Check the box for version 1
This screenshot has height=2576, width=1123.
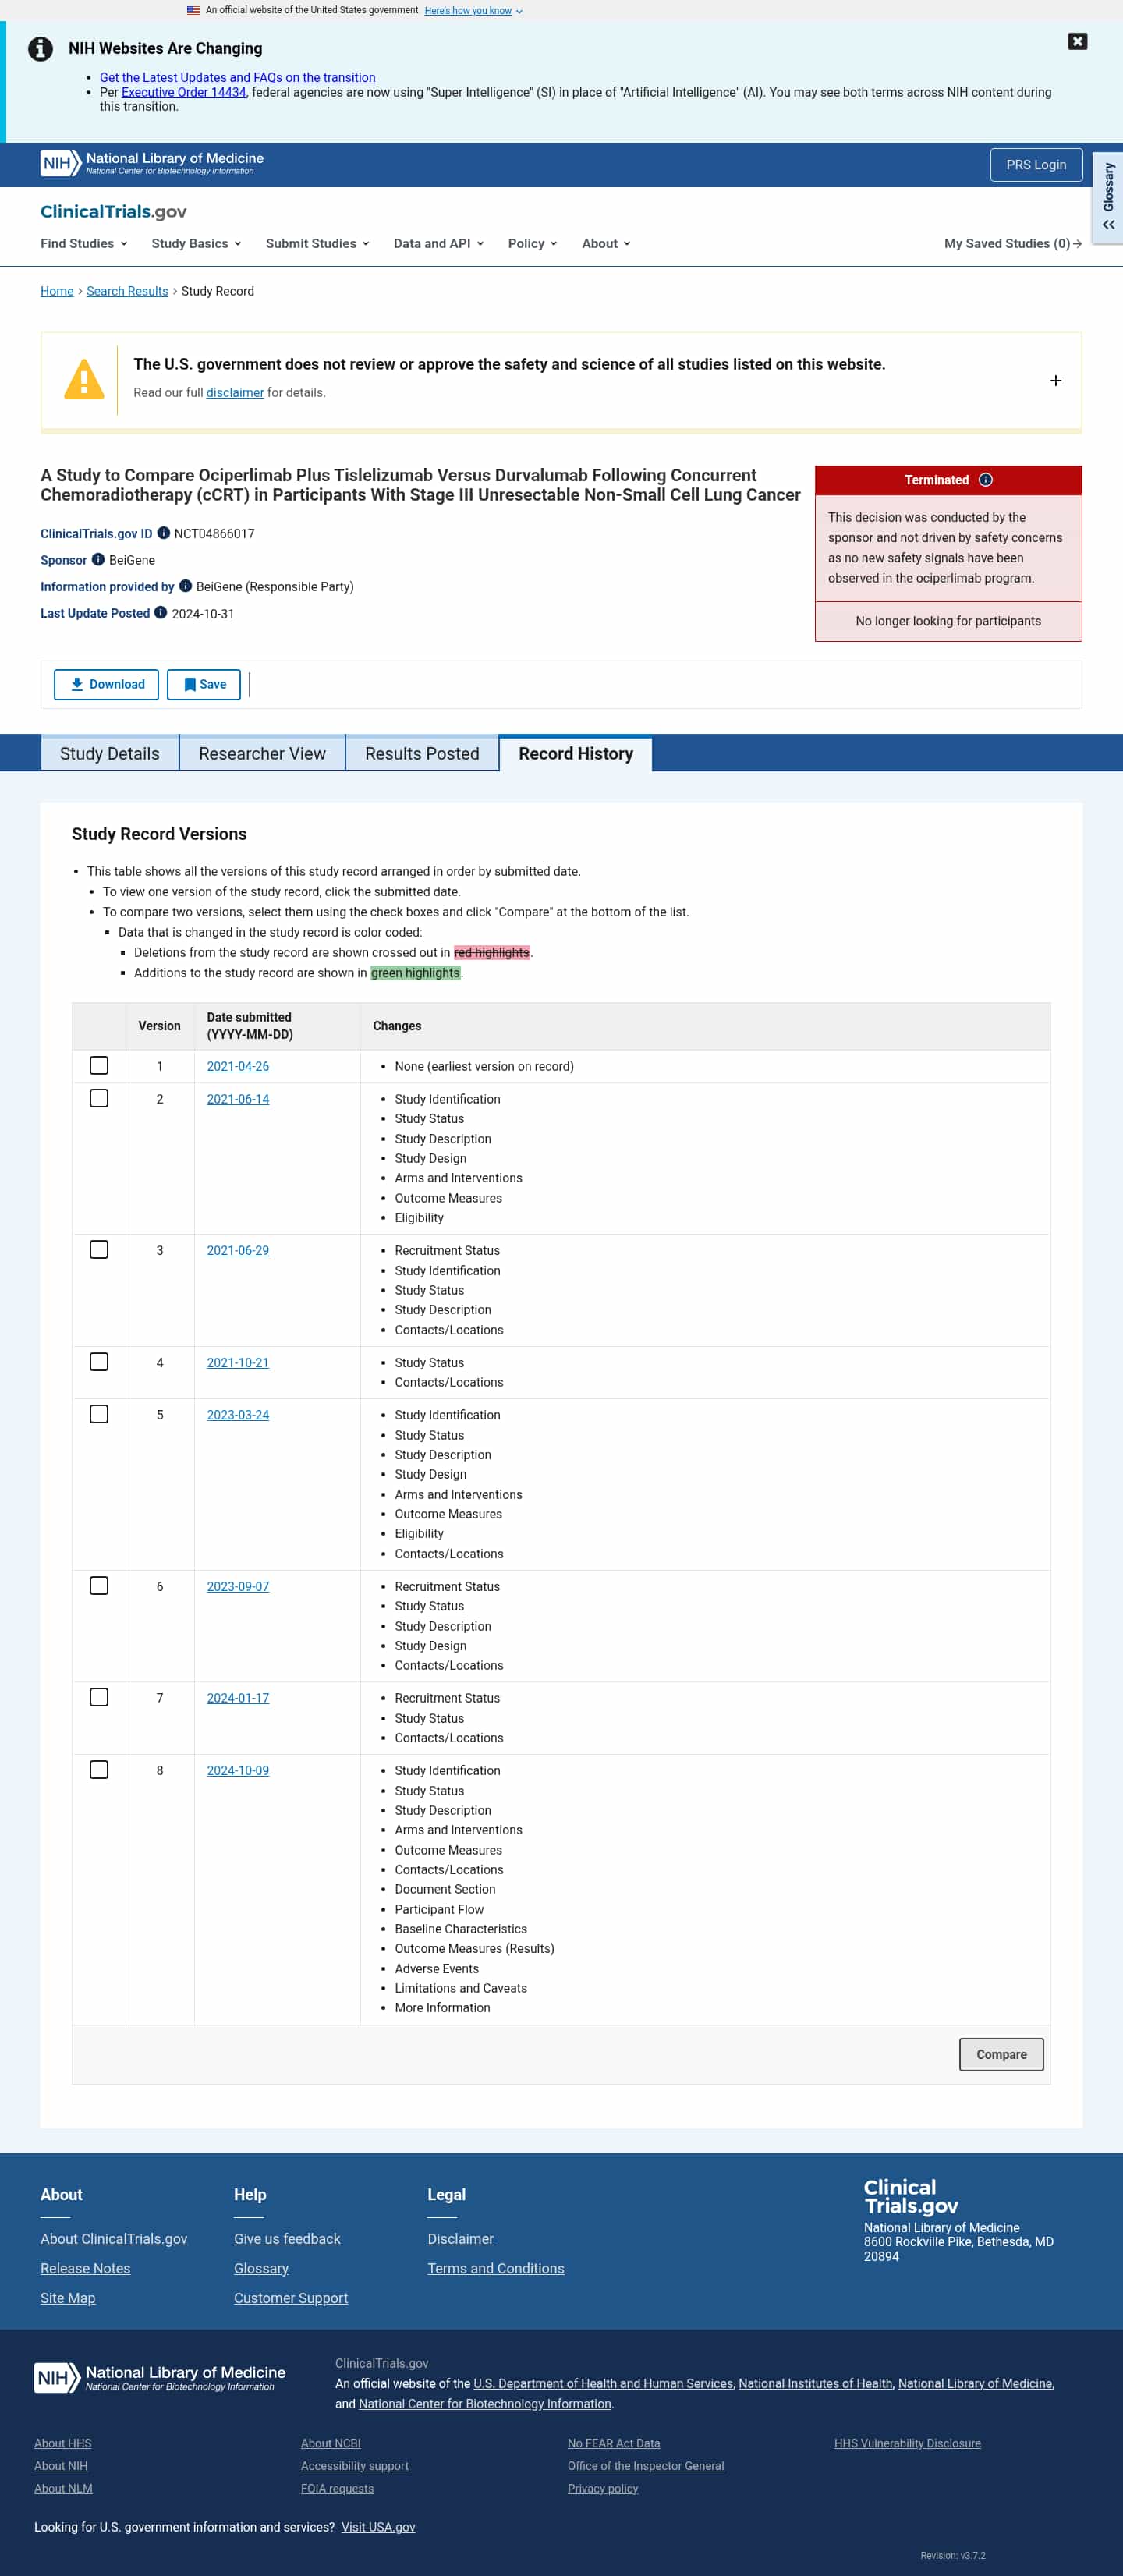coord(99,1065)
